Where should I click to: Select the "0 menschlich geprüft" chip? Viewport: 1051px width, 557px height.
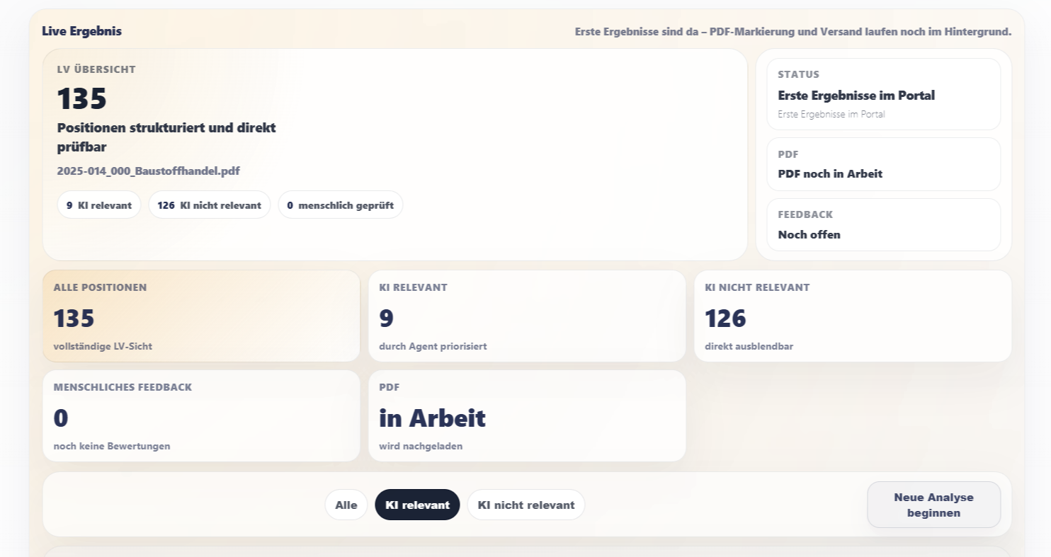[x=340, y=205]
